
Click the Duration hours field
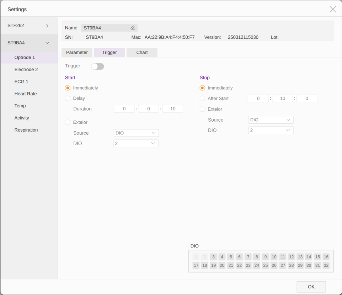pyautogui.click(x=124, y=109)
